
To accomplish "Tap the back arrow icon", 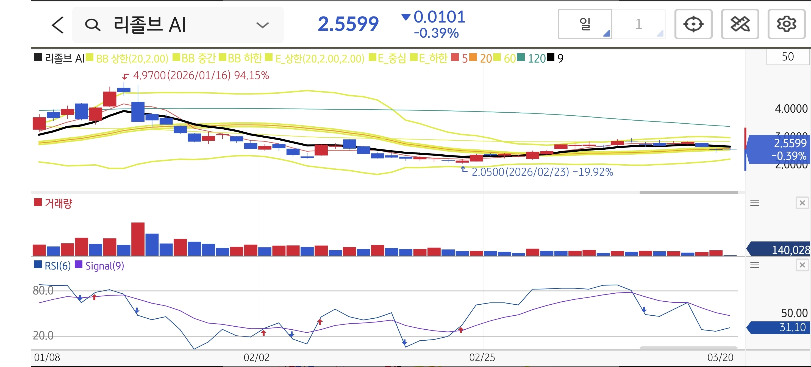I will tap(58, 25).
